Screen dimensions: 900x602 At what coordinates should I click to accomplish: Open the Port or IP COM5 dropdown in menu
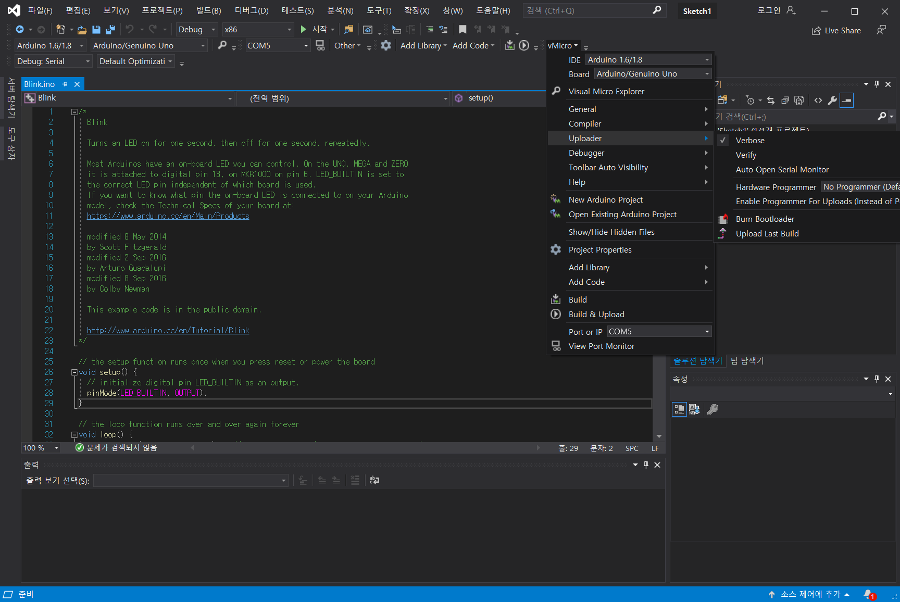(x=659, y=332)
